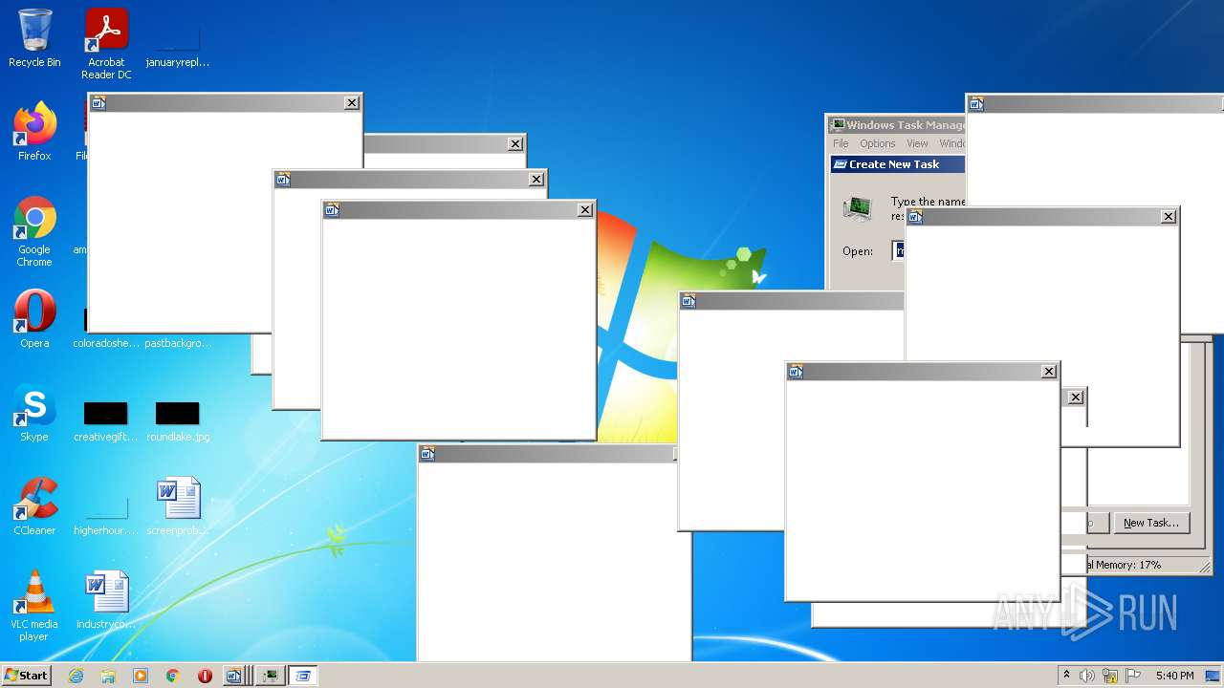The height and width of the screenshot is (688, 1224).
Task: Switch to Task Manager taskbar button
Action: (x=271, y=676)
